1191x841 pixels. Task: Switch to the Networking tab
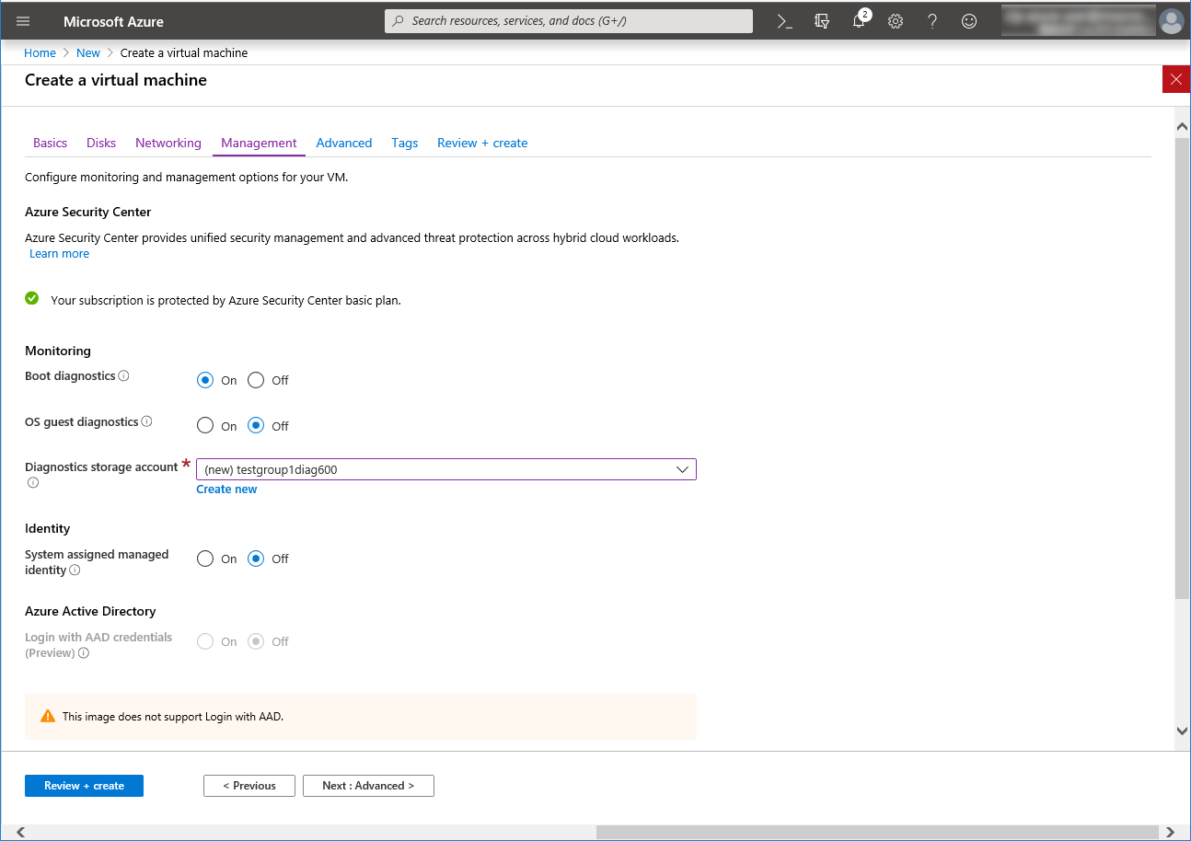click(168, 143)
